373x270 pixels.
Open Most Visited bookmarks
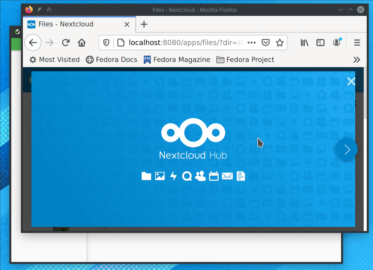point(55,60)
